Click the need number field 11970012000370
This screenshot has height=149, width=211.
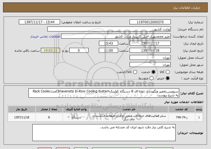(150, 22)
